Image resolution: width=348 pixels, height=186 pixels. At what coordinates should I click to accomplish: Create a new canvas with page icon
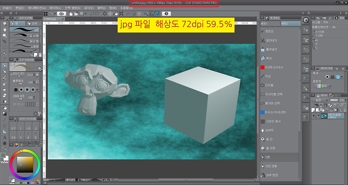71,14
